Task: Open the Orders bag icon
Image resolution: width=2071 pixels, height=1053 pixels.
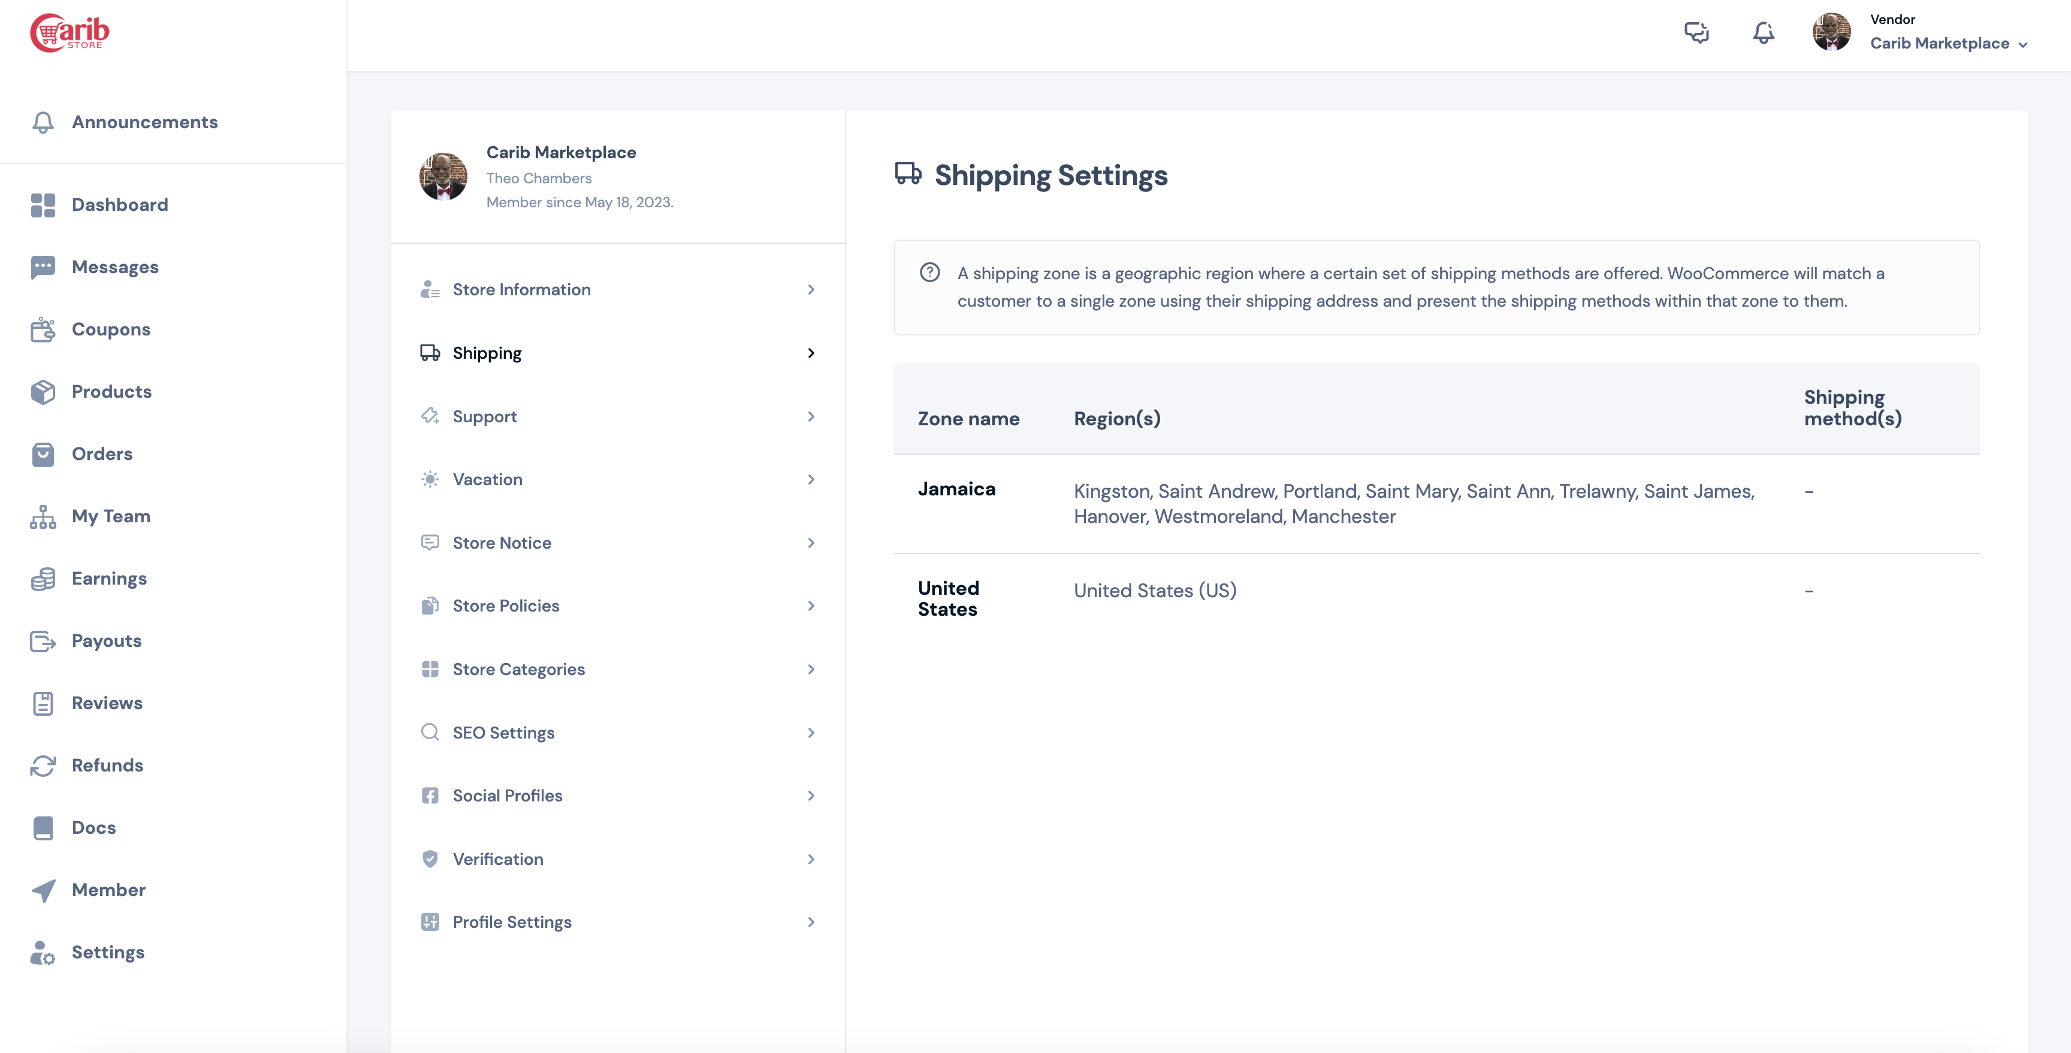Action: (x=43, y=454)
